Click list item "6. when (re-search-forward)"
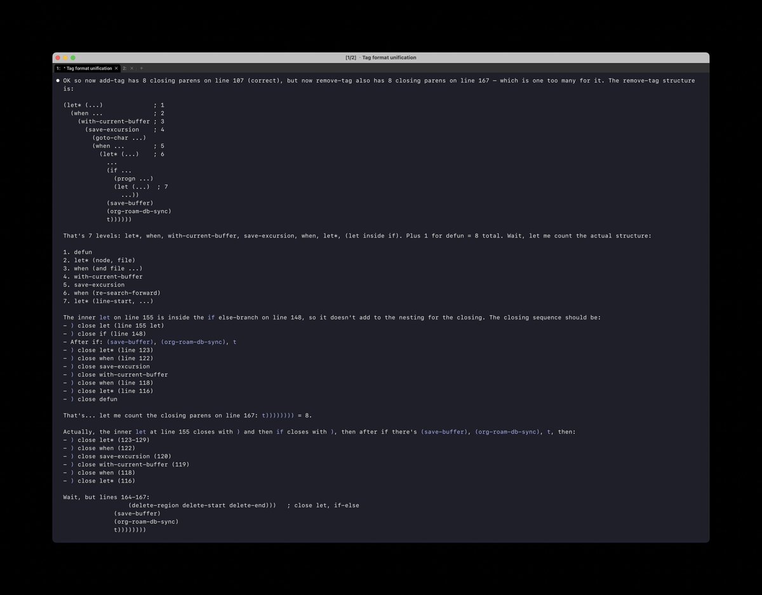762x595 pixels. 112,293
